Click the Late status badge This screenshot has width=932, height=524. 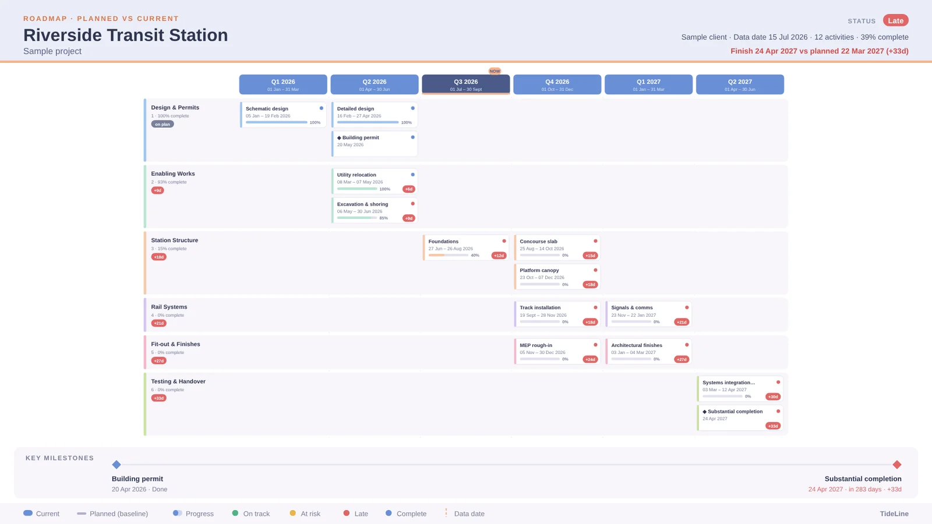point(895,20)
